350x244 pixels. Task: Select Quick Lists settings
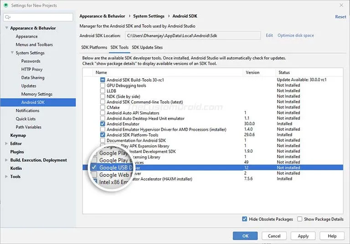(26, 119)
